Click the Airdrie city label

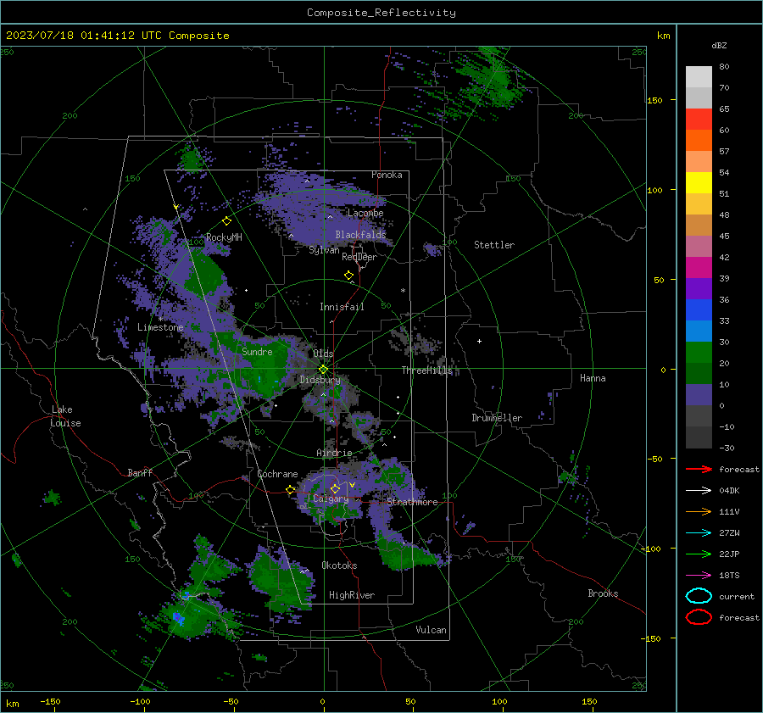click(334, 453)
